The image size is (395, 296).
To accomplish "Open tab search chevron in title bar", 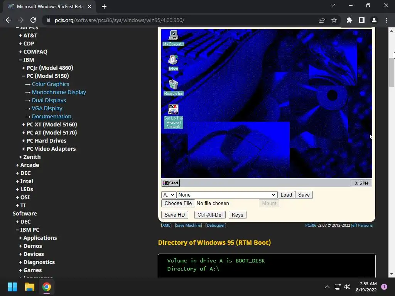I will click(333, 5).
